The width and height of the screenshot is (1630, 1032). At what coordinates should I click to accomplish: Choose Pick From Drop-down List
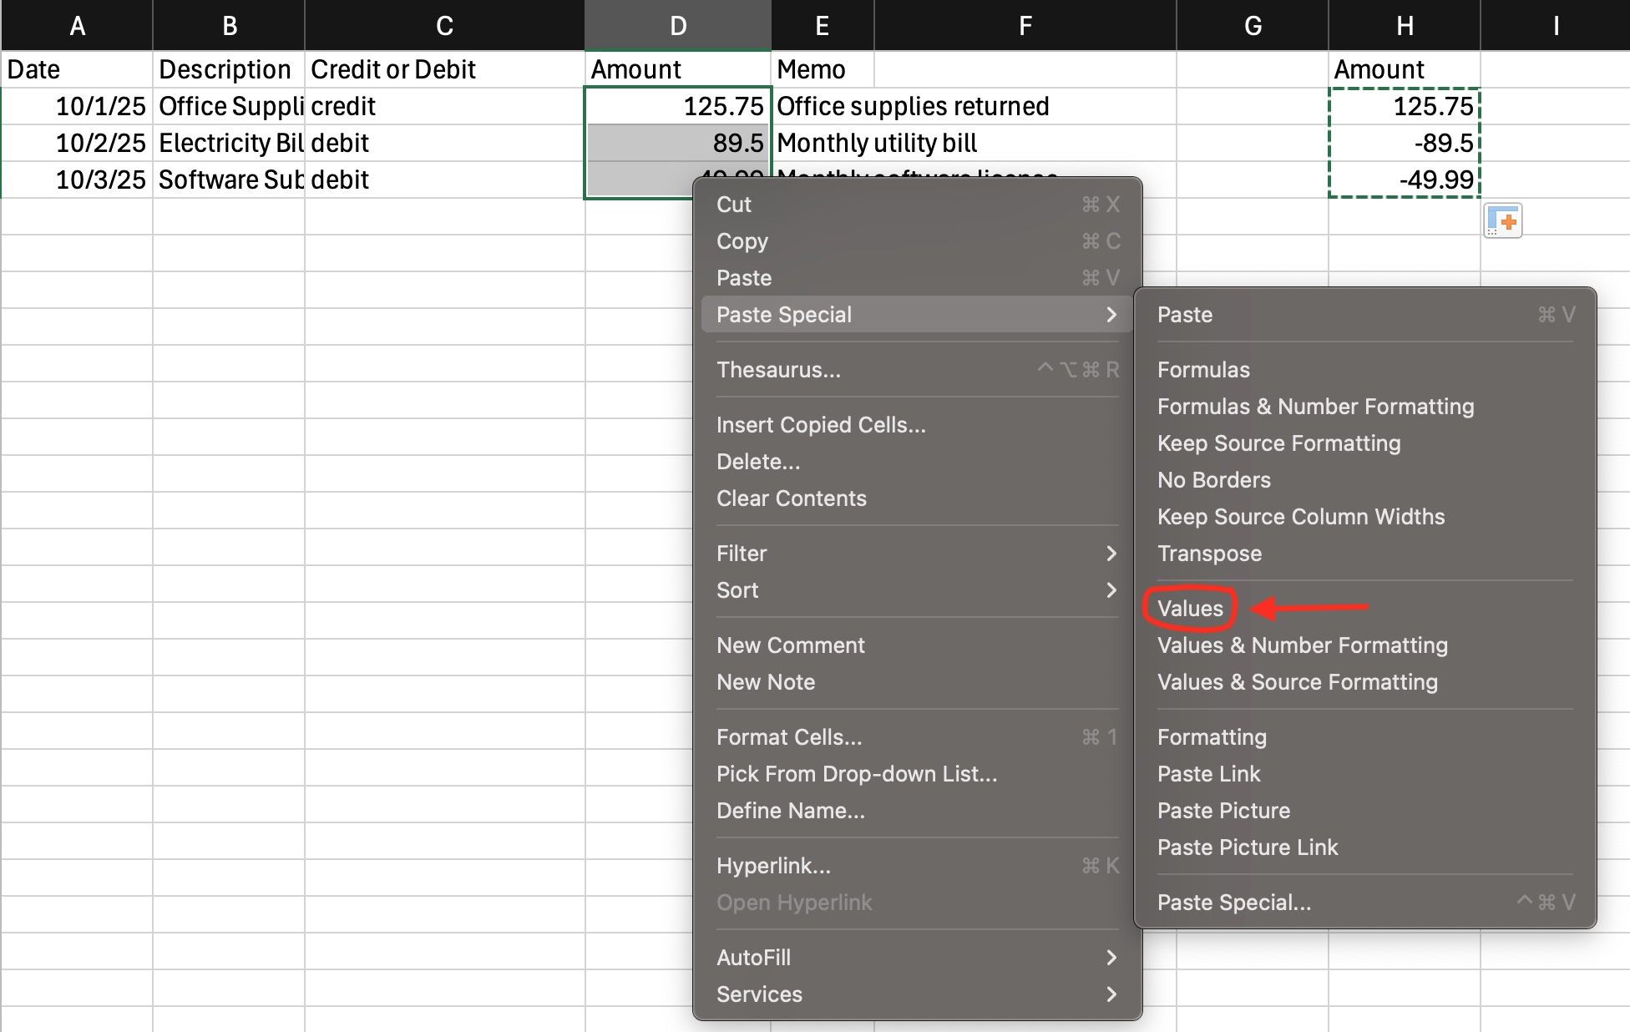pos(917,774)
